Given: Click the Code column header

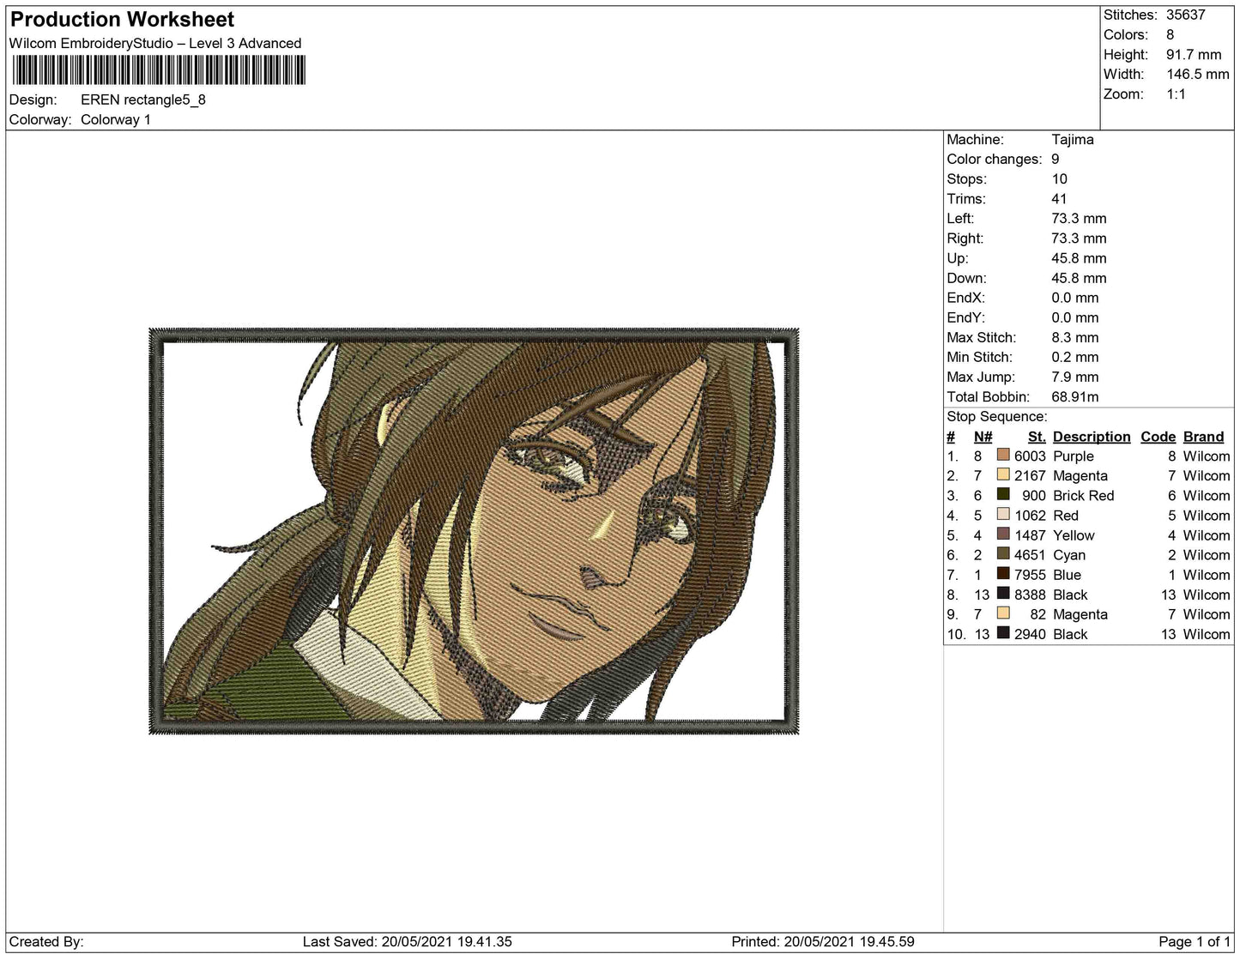Looking at the screenshot, I should click(1158, 437).
